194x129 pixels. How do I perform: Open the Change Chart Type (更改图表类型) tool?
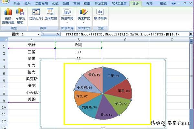click(8, 16)
